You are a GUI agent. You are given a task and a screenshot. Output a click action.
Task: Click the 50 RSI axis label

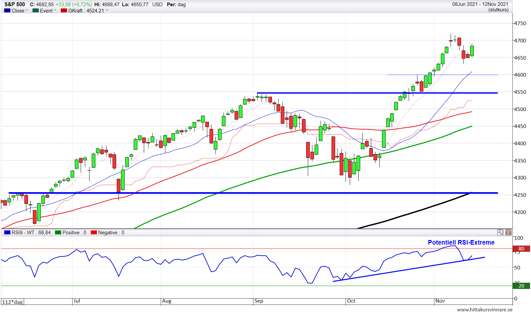(517, 268)
